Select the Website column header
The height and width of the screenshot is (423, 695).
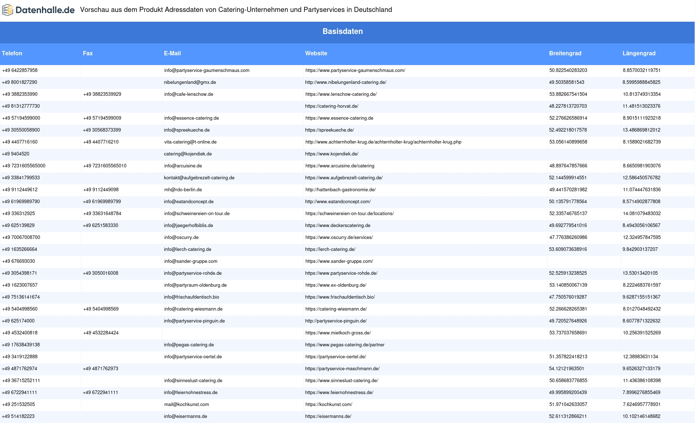point(316,53)
